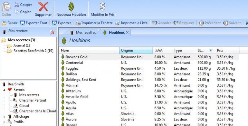Click Imprimer la Liste toolbar button
248x126 pixels.
[x=118, y=23]
